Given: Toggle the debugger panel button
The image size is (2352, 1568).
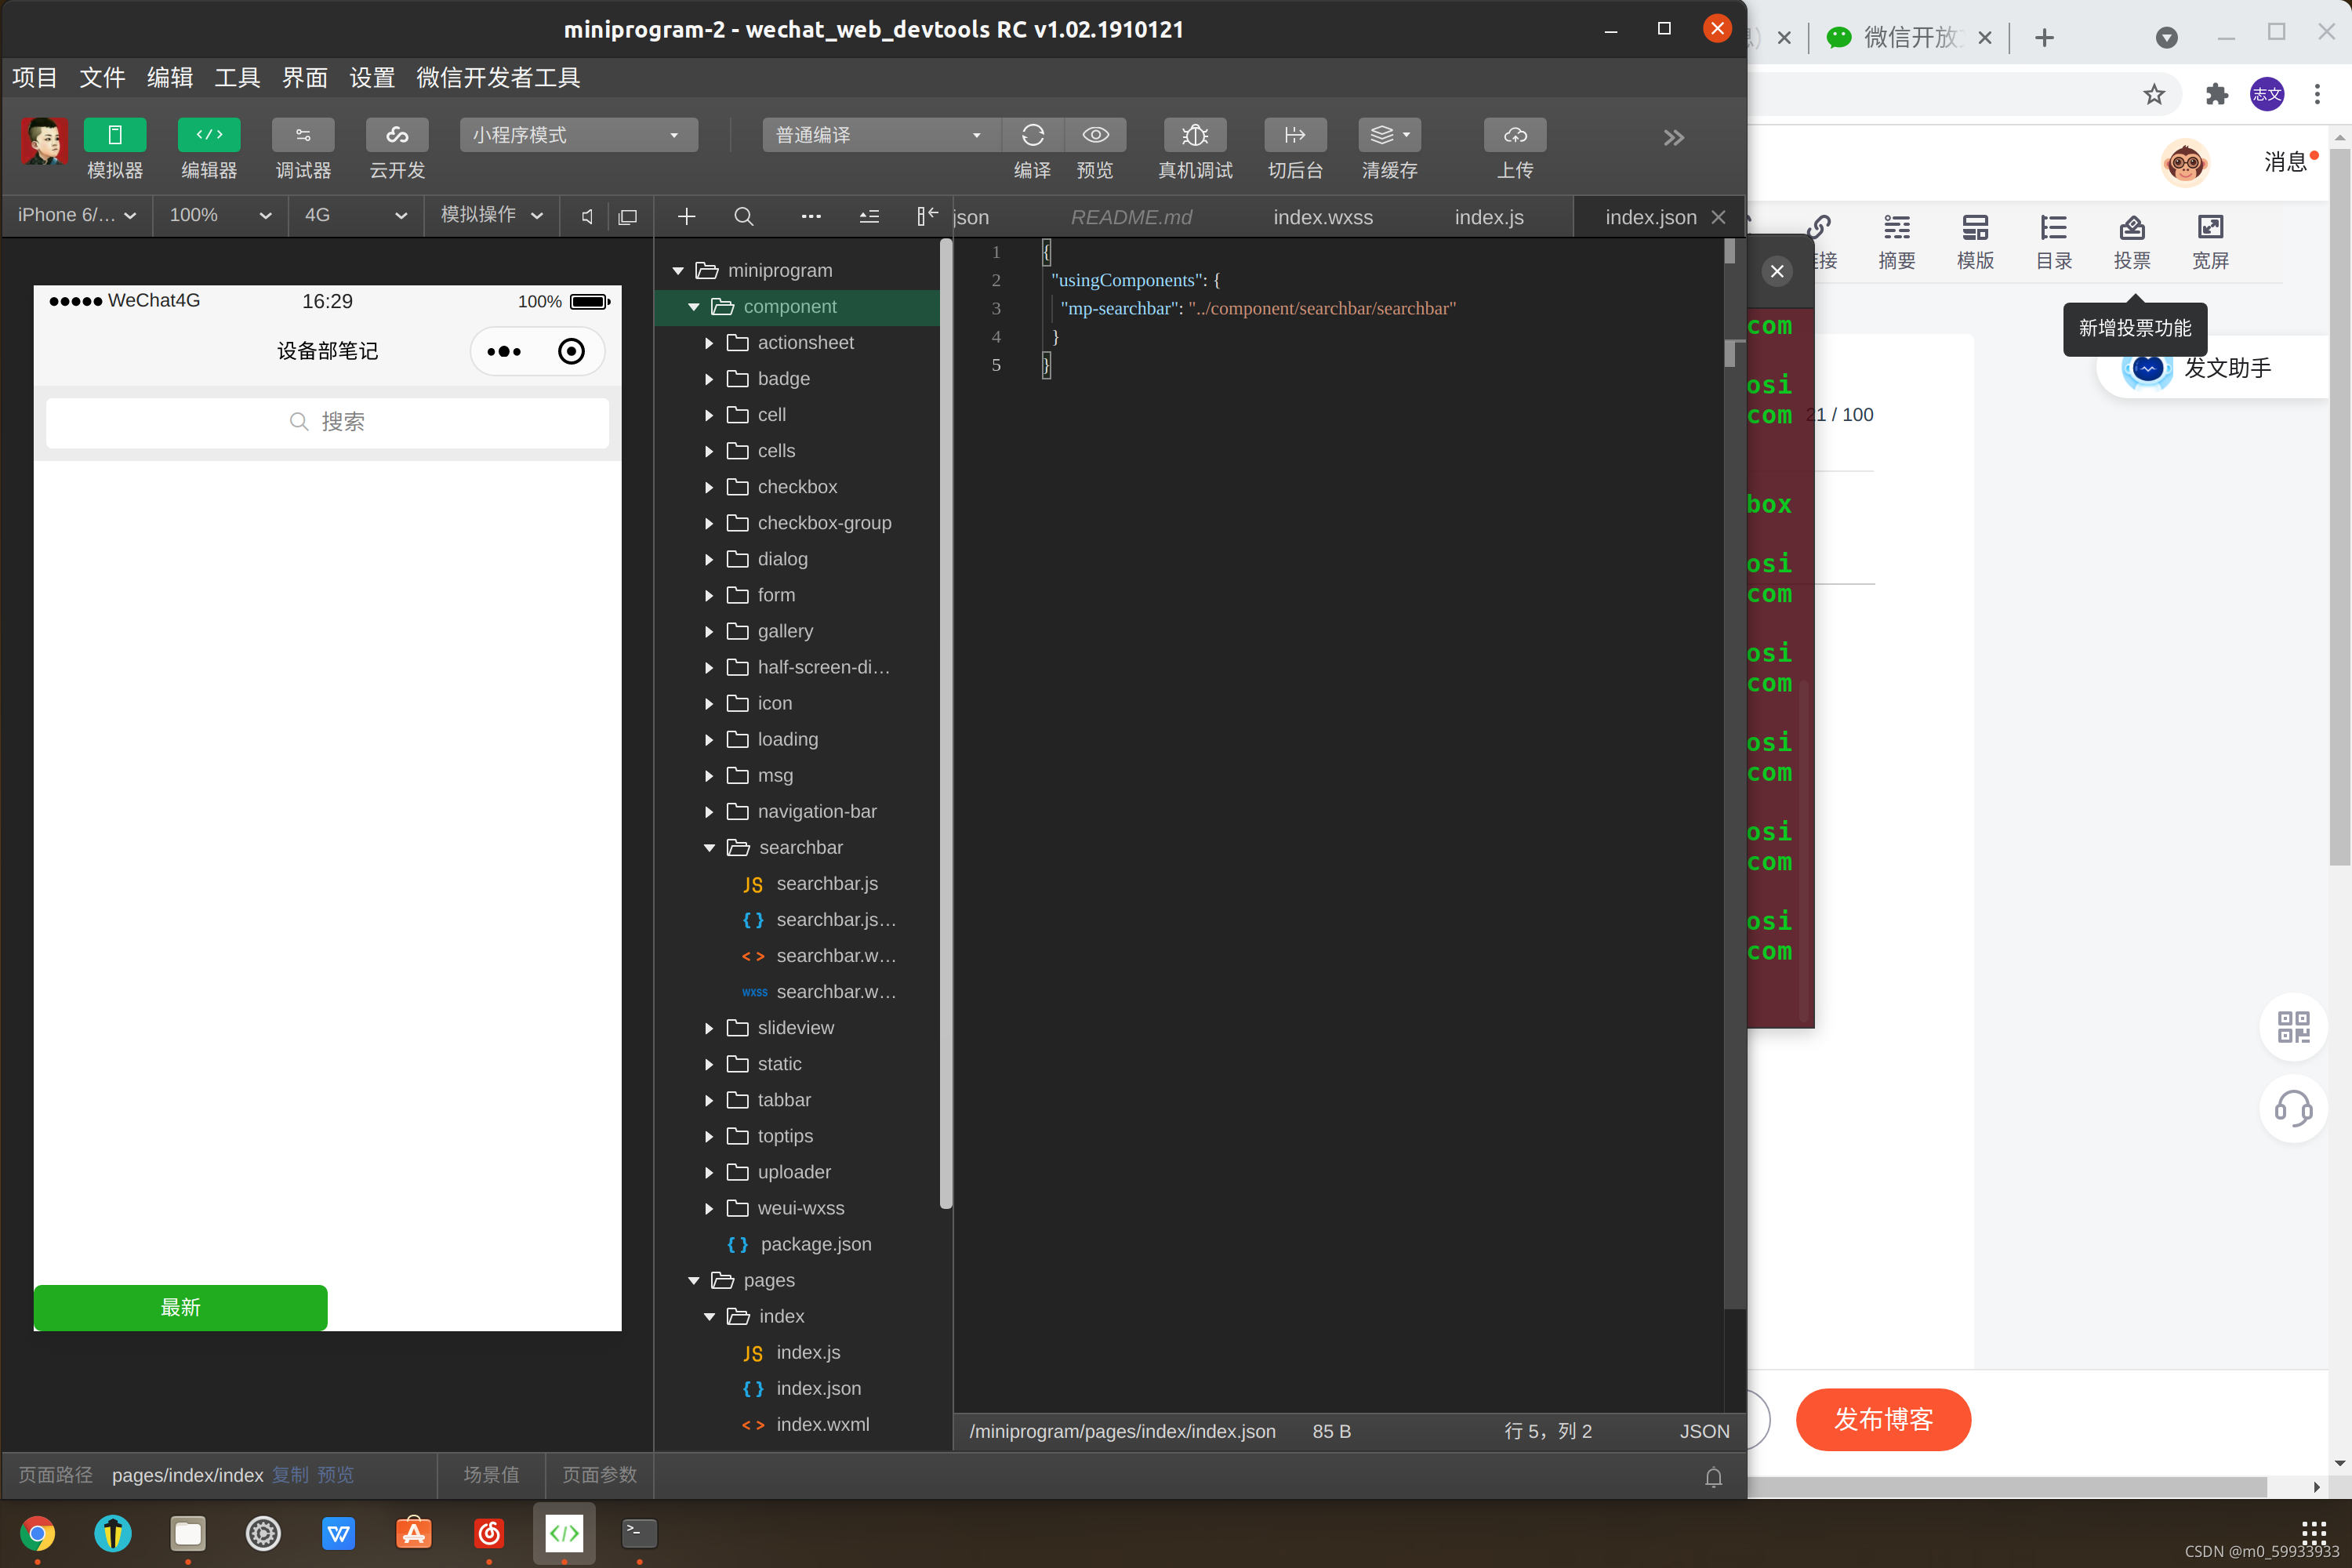Looking at the screenshot, I should [303, 135].
